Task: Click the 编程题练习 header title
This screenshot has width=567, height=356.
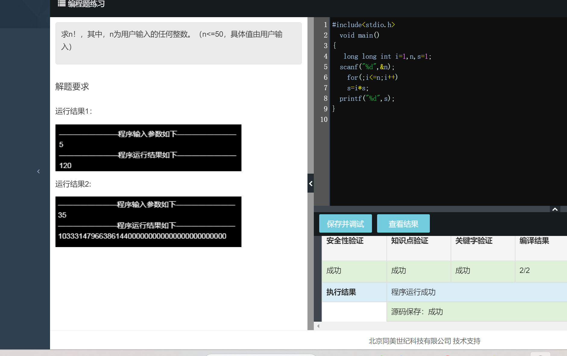Action: point(86,4)
